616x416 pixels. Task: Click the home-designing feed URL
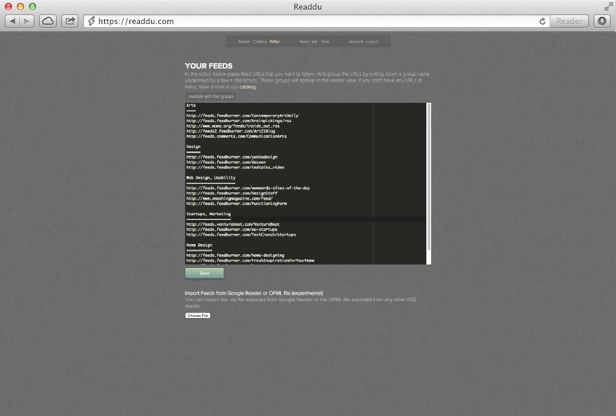[x=235, y=255]
